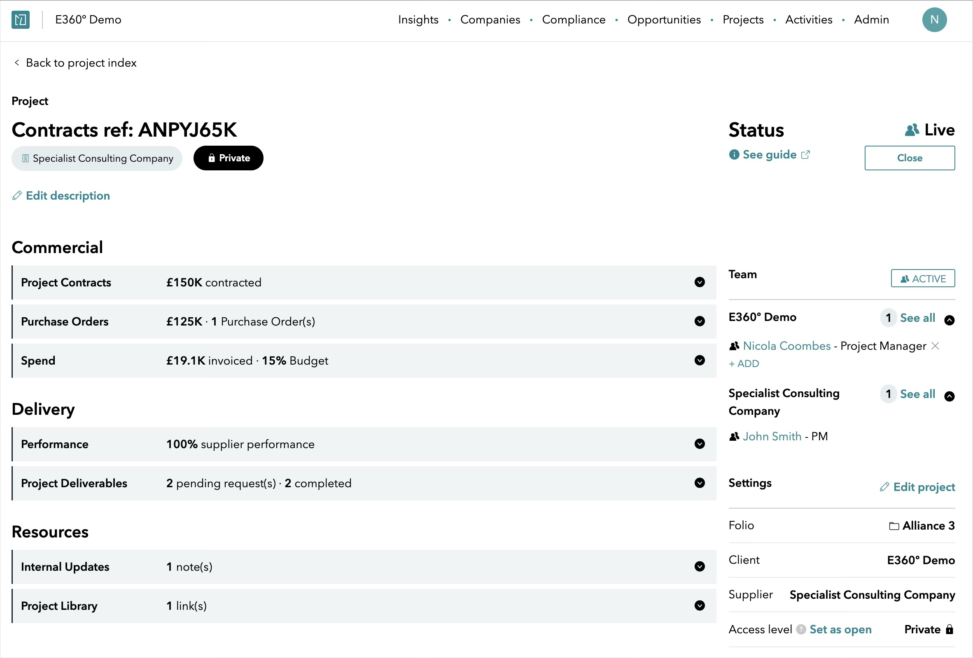Click the Access level help icon
This screenshot has width=973, height=658.
pyautogui.click(x=801, y=630)
